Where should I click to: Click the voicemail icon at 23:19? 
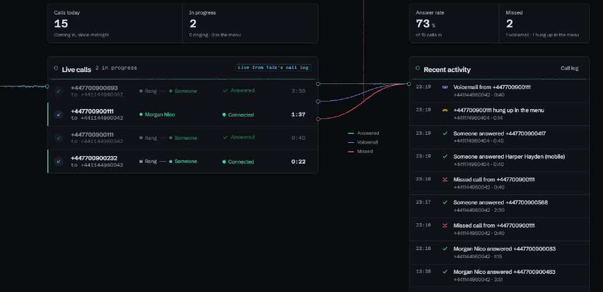[445, 87]
